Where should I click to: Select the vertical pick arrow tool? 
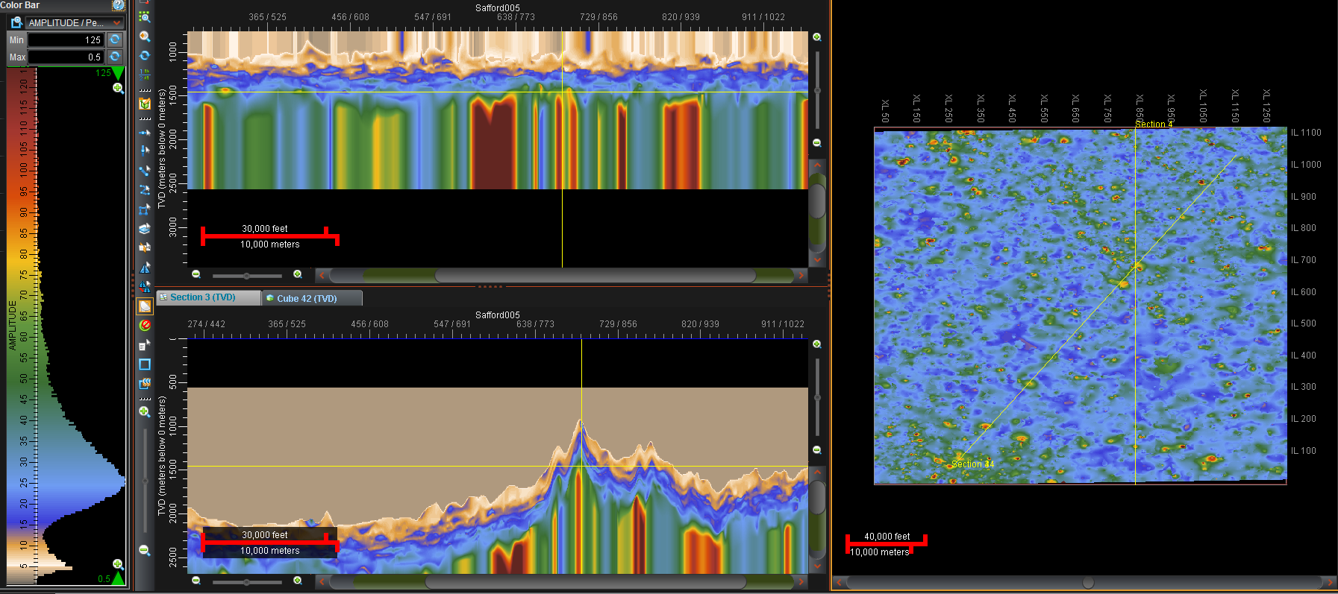[x=145, y=151]
